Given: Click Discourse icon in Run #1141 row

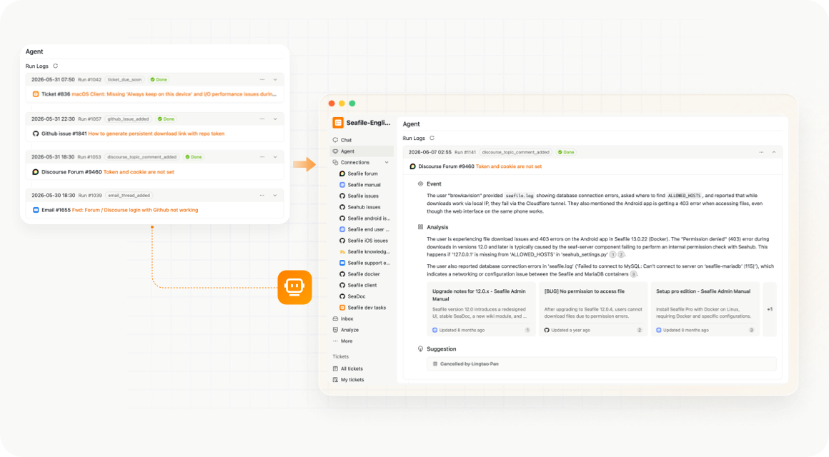Looking at the screenshot, I should click(x=412, y=166).
